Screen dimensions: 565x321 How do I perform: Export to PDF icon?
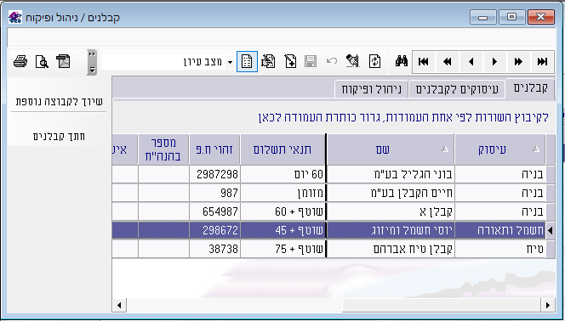(x=63, y=61)
